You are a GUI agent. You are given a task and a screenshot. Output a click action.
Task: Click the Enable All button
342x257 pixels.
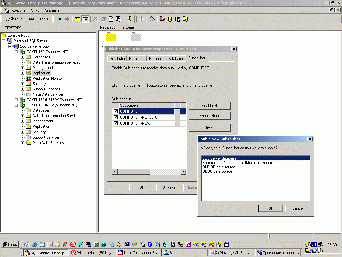(210, 106)
